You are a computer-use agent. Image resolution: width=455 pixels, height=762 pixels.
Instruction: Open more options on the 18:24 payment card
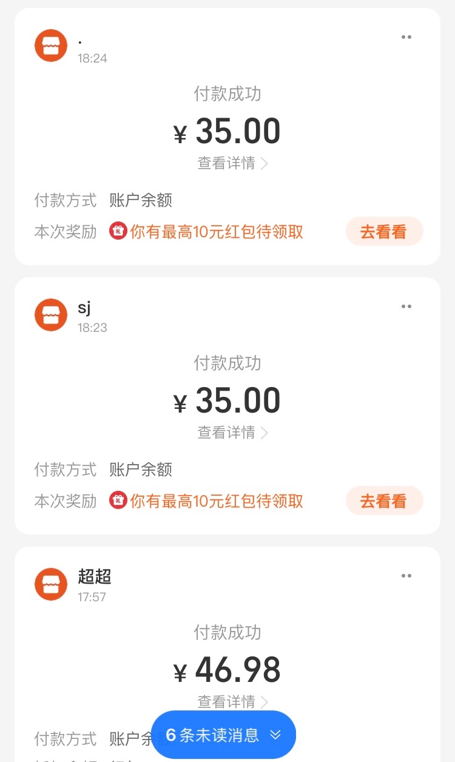pos(406,38)
